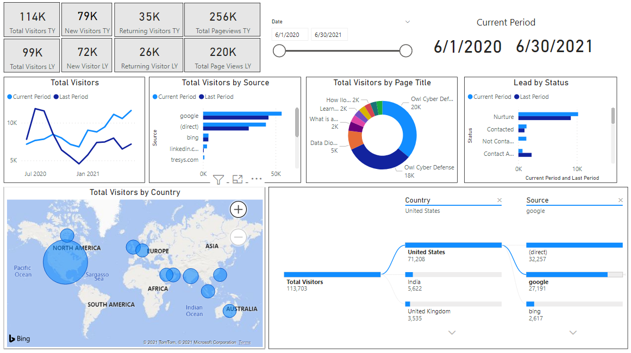Grab the right handle of date slider
This screenshot has height=353, width=631.
point(405,51)
